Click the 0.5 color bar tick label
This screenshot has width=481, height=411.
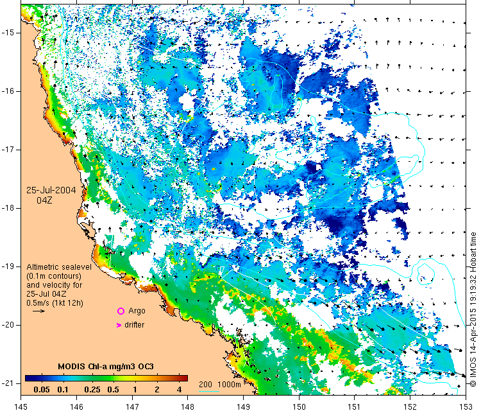[x=113, y=390]
